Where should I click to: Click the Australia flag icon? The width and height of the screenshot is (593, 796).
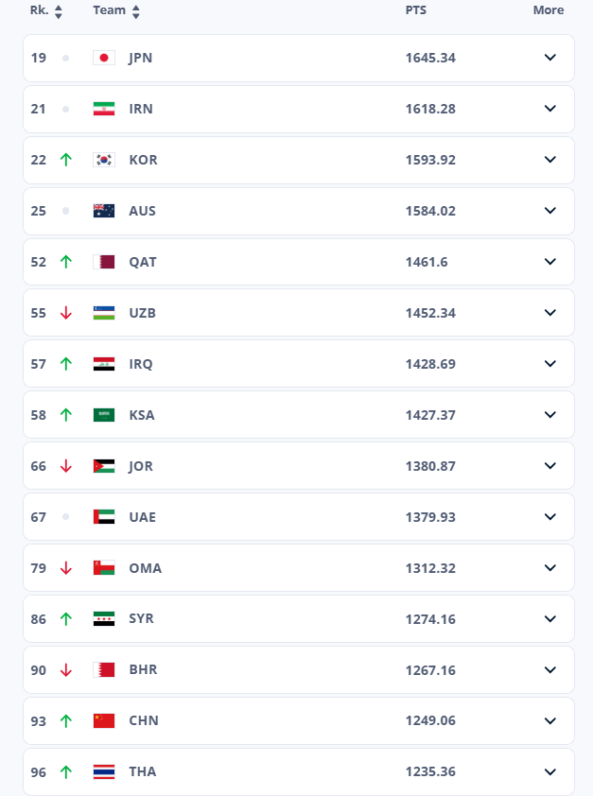[104, 211]
